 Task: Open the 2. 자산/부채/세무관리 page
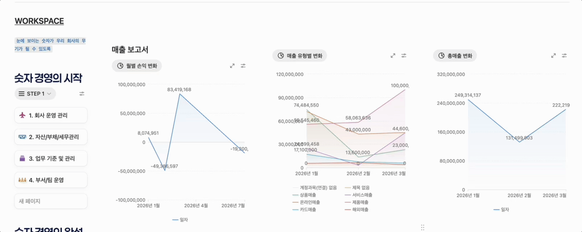(51, 137)
